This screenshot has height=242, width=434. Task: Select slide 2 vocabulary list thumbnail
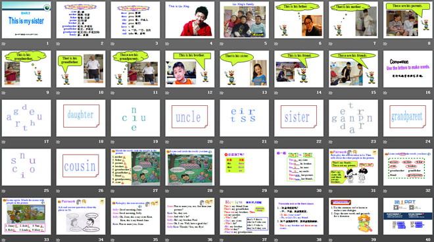81,20
